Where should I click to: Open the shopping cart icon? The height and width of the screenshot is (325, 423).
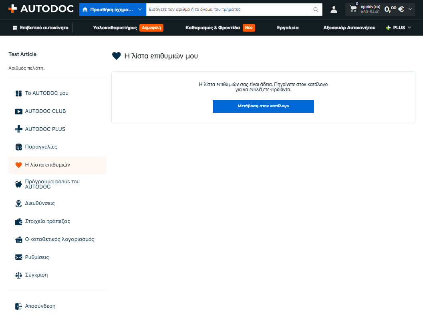point(353,9)
